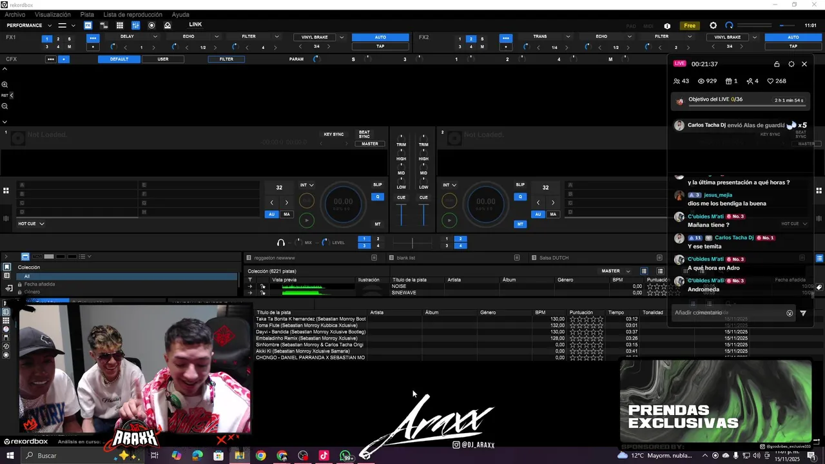Open the sampler panel icon in toolbar
This screenshot has height=464, width=825.
(104, 25)
